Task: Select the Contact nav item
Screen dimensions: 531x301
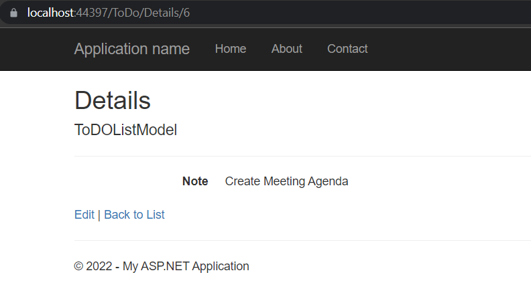Action: click(x=347, y=49)
